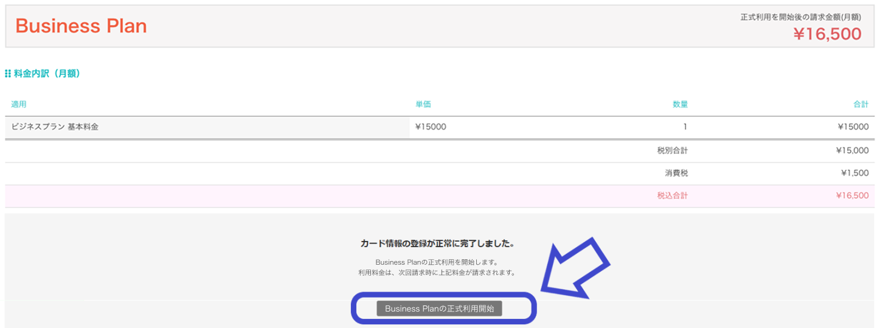Click the 合計 column header
Image resolution: width=877 pixels, height=328 pixels.
(x=861, y=105)
